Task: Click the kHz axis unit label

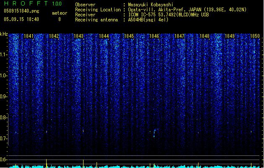Action: (x=4, y=34)
